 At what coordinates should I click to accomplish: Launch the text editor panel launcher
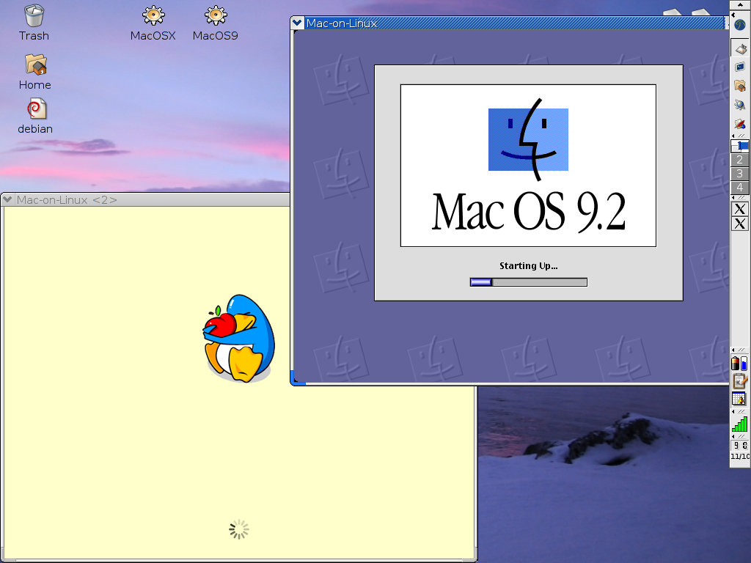pyautogui.click(x=740, y=48)
